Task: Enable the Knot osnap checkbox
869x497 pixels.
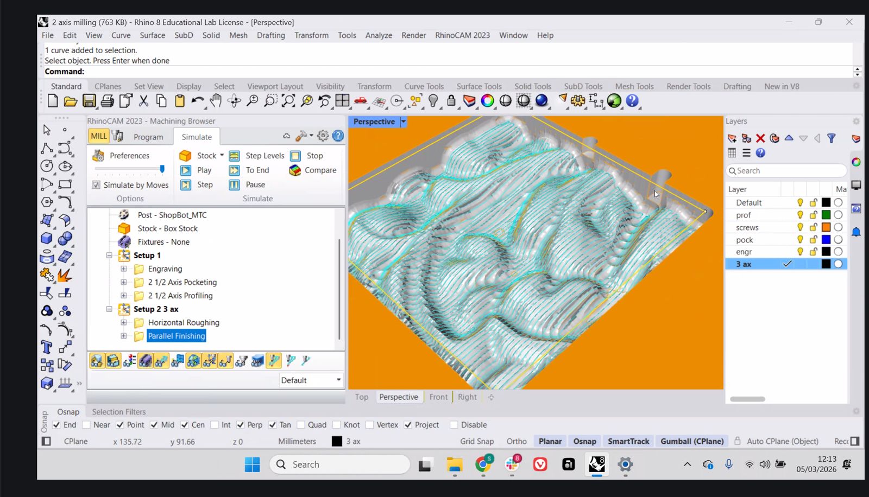Action: pos(337,425)
